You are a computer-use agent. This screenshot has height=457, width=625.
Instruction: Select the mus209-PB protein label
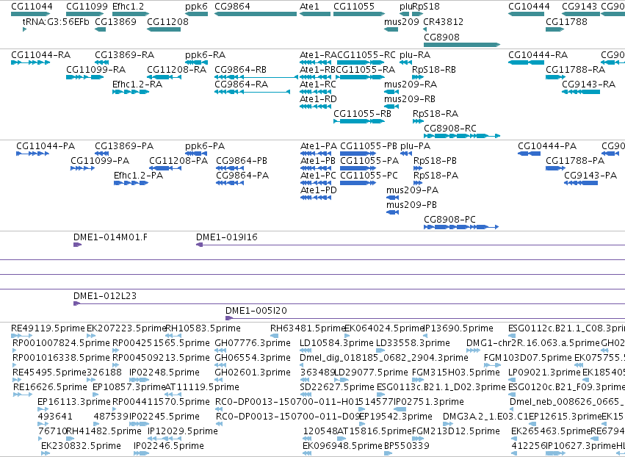pyautogui.click(x=411, y=205)
